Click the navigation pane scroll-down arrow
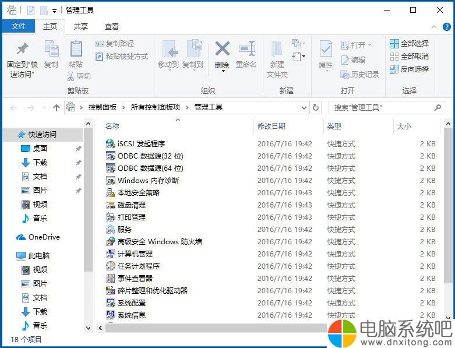455x348 pixels. pyautogui.click(x=88, y=328)
